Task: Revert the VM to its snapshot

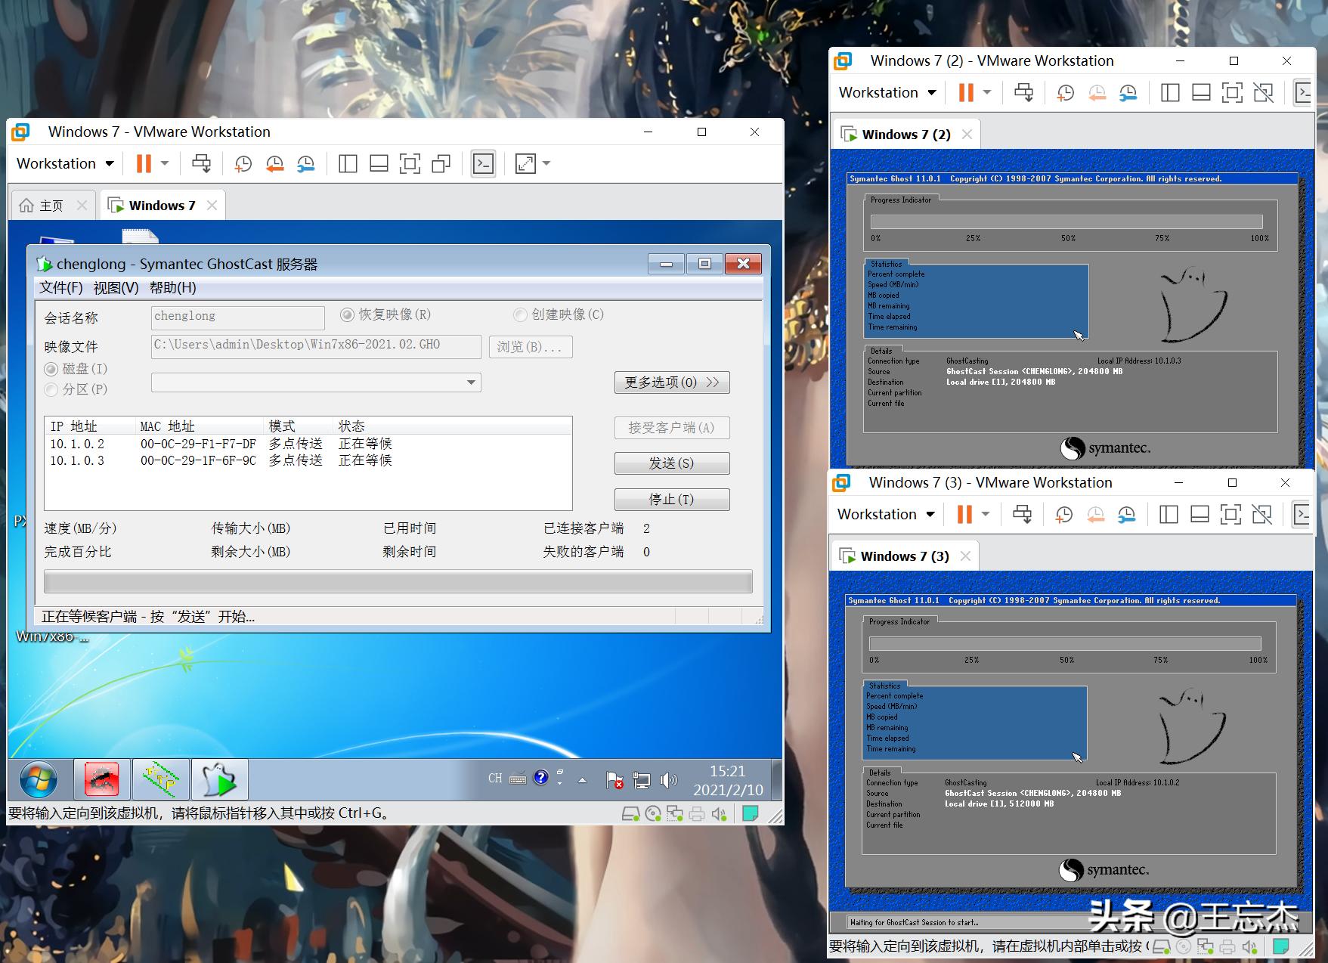Action: tap(274, 163)
